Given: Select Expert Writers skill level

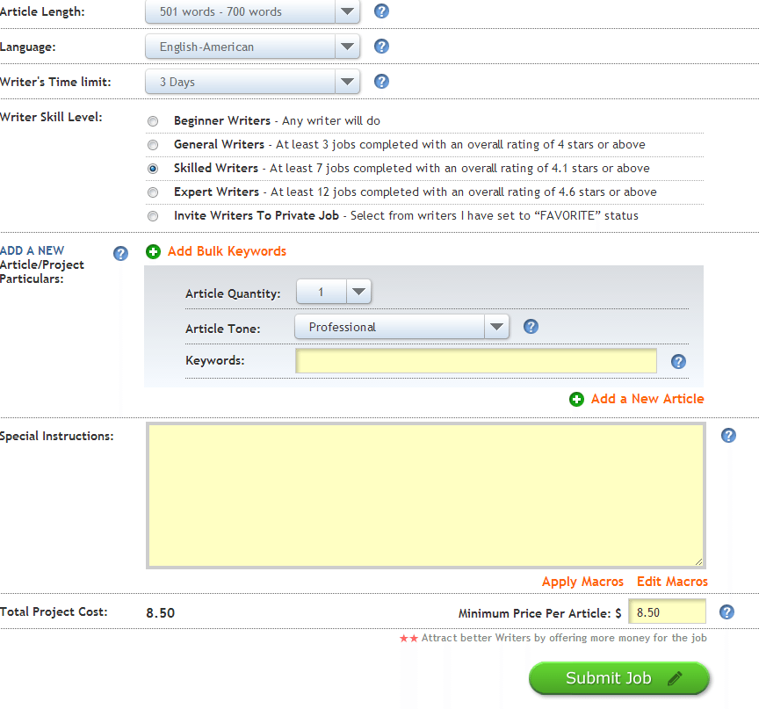Looking at the screenshot, I should [x=153, y=192].
